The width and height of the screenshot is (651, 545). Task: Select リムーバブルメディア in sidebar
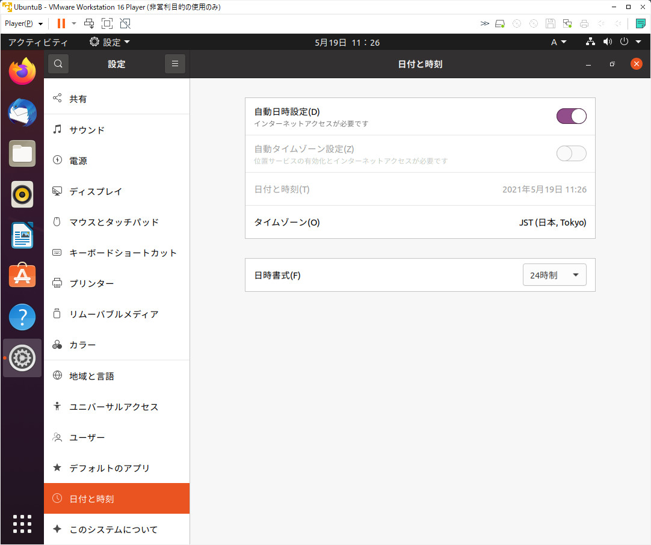click(117, 314)
